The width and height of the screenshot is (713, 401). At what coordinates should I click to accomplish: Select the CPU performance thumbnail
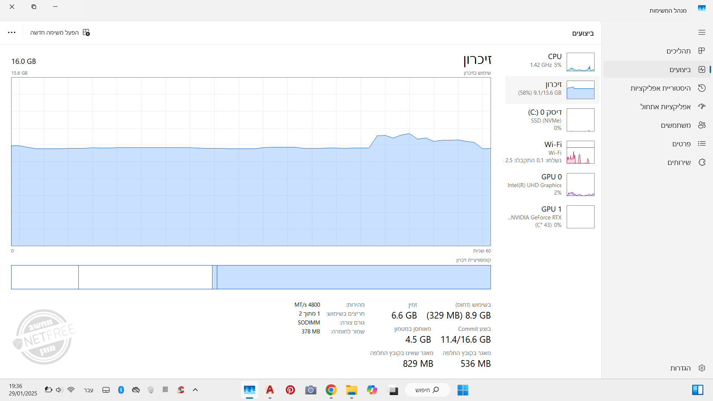click(x=580, y=62)
